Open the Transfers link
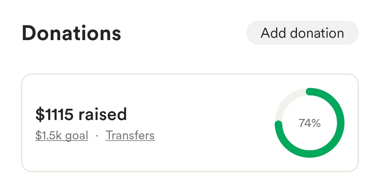The image size is (375, 196). point(130,135)
